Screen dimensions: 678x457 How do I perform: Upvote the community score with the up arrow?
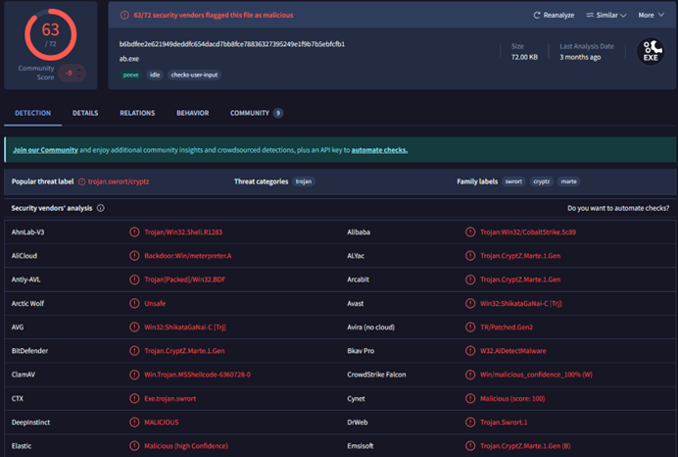(78, 70)
